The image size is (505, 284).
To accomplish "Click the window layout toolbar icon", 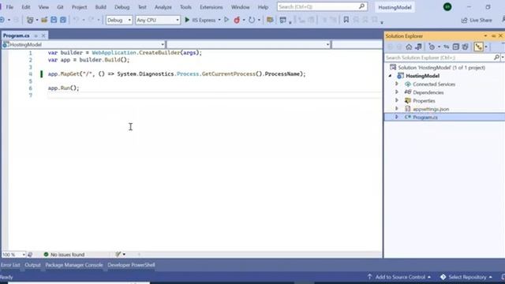I will (282, 20).
